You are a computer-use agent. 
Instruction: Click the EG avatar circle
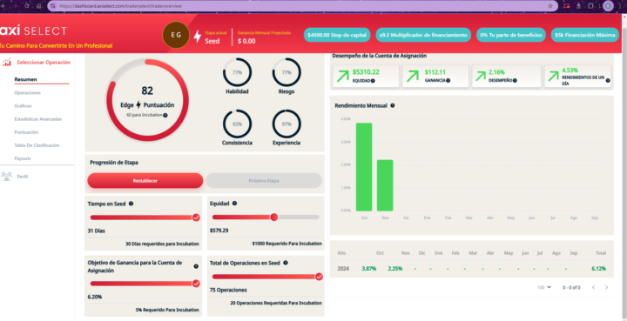176,35
